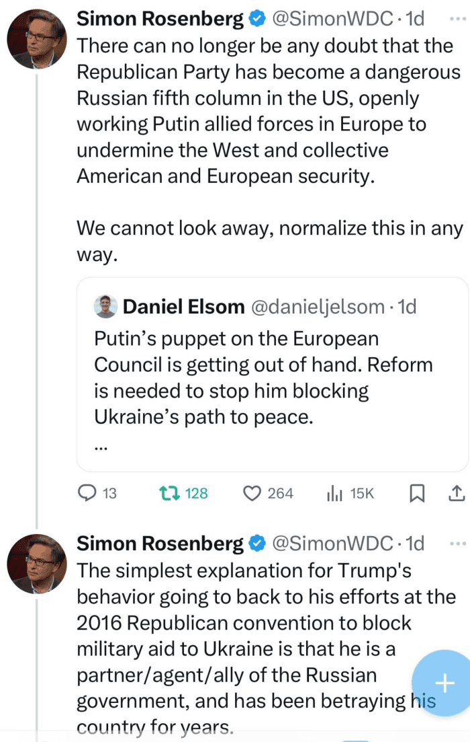Open Daniel Elsom's profile picture
Screen dimensions: 470x742
pyautogui.click(x=105, y=306)
